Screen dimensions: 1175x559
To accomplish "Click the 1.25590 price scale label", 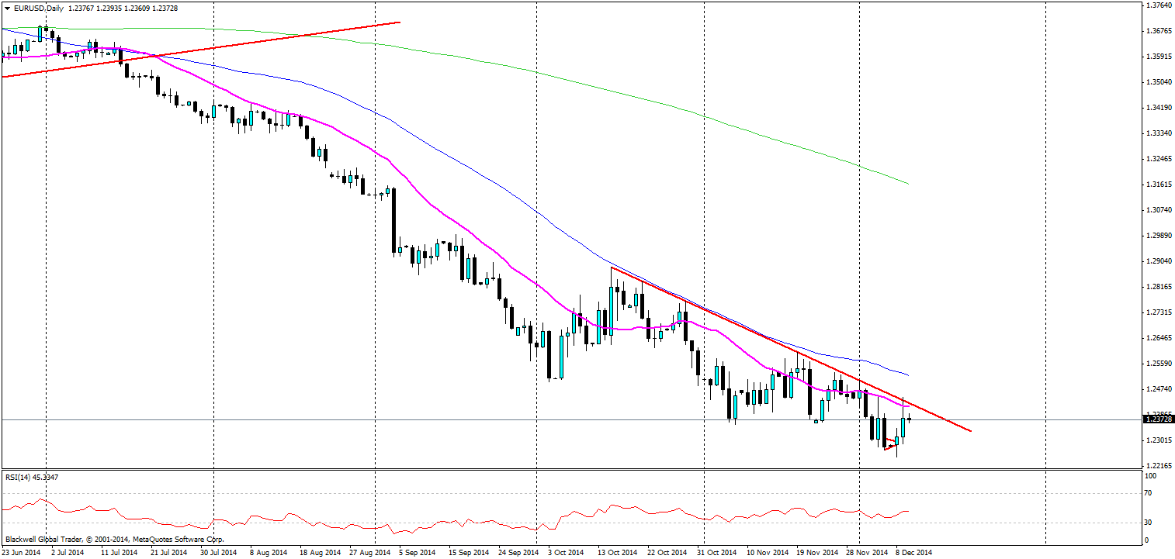I will click(x=1158, y=363).
